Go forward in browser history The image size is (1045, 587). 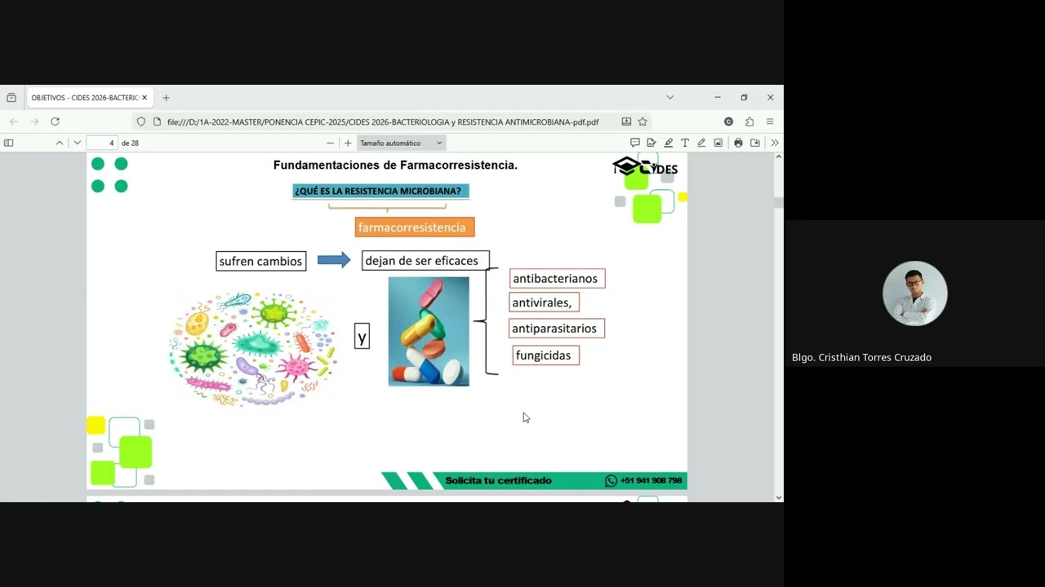[x=34, y=121]
